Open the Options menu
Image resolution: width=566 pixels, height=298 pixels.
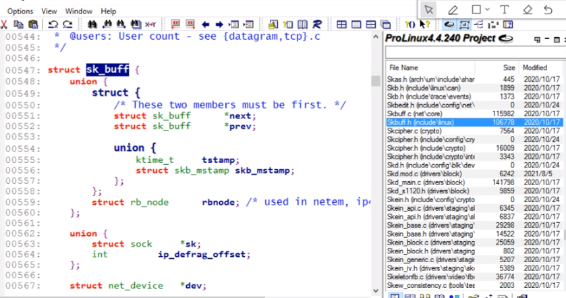coord(20,11)
